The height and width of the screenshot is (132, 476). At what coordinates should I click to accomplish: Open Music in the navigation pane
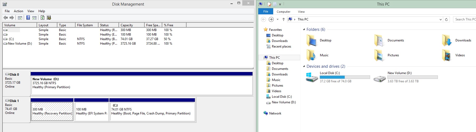(x=276, y=80)
